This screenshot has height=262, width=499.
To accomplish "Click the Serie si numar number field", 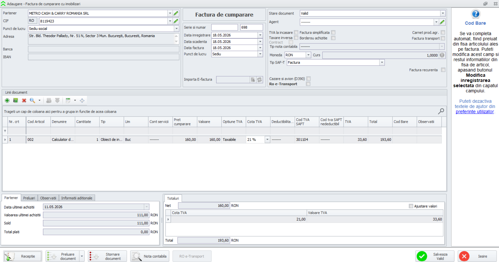I will (x=251, y=27).
